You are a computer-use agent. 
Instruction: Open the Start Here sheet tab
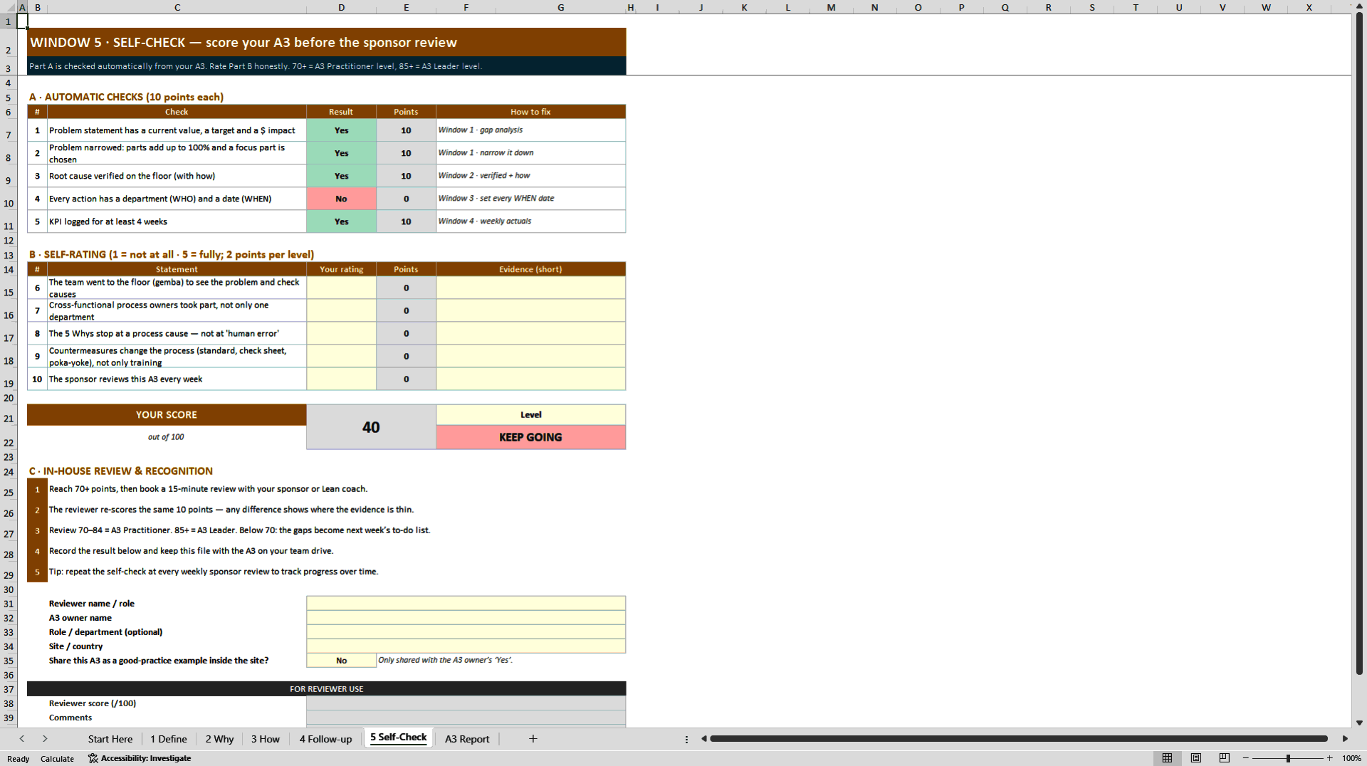pos(110,739)
